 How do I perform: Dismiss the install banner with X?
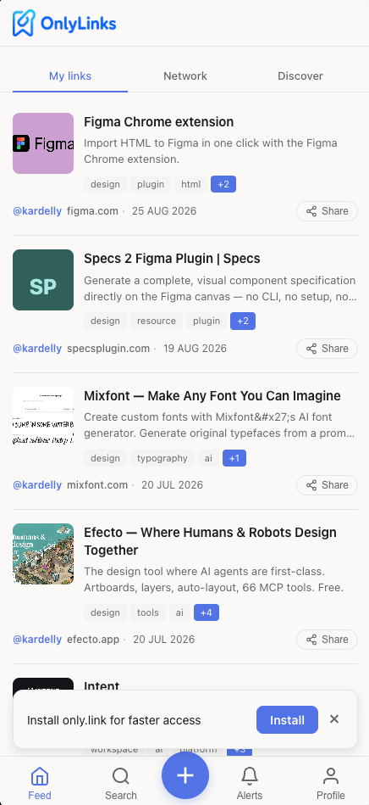334,719
